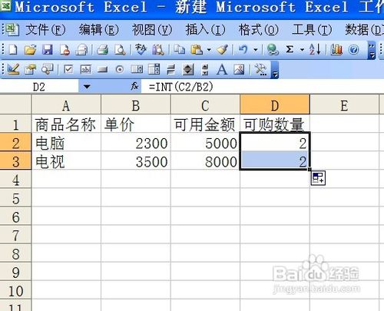Open Print Preview
The width and height of the screenshot is (384, 311).
click(120, 49)
